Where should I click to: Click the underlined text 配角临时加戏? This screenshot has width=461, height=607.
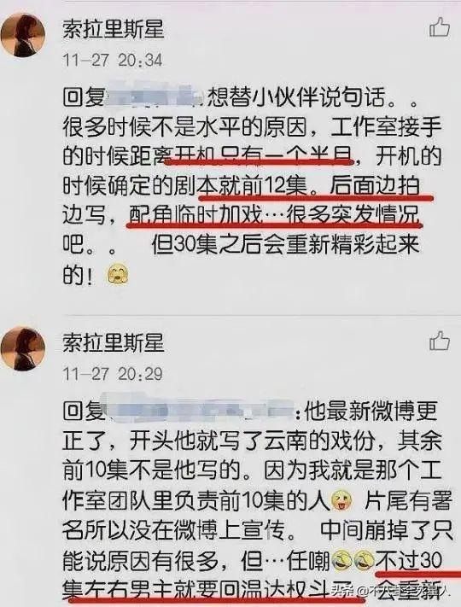click(x=195, y=214)
